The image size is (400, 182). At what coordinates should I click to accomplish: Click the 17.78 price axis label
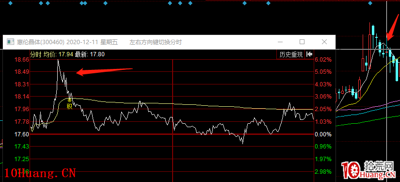[x=22, y=122]
